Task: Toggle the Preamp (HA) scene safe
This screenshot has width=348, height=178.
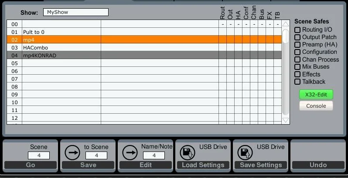Action: tap(297, 45)
